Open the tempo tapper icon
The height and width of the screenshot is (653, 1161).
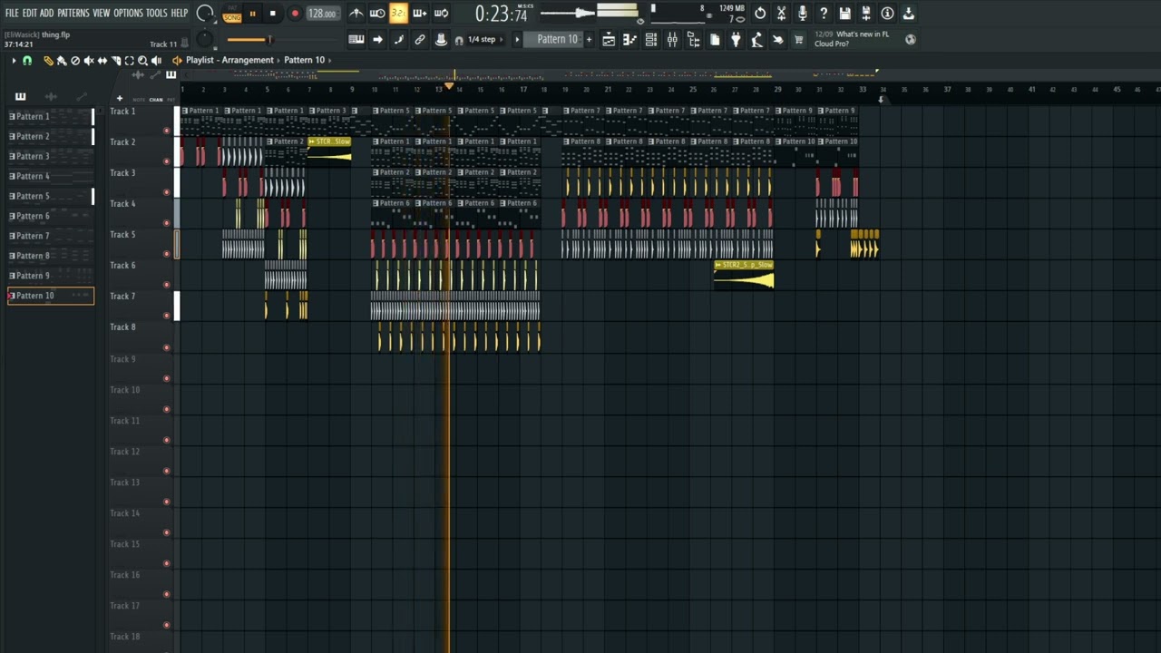(756, 40)
